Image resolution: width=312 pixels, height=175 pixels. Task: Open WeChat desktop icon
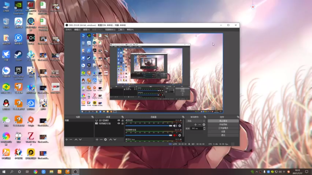click(x=6, y=121)
